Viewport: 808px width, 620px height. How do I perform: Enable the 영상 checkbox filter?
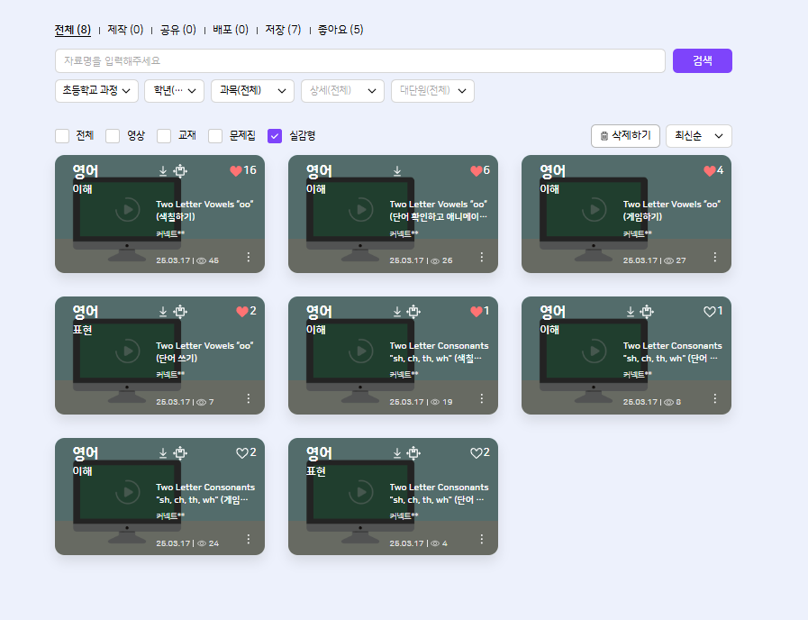[x=113, y=136]
